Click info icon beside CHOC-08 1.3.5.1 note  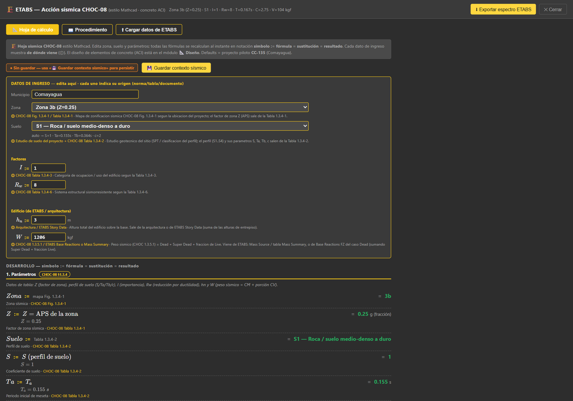(x=13, y=245)
